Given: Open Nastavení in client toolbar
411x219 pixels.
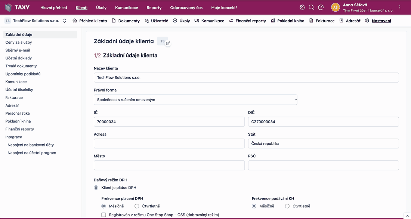Looking at the screenshot, I should pos(378,21).
